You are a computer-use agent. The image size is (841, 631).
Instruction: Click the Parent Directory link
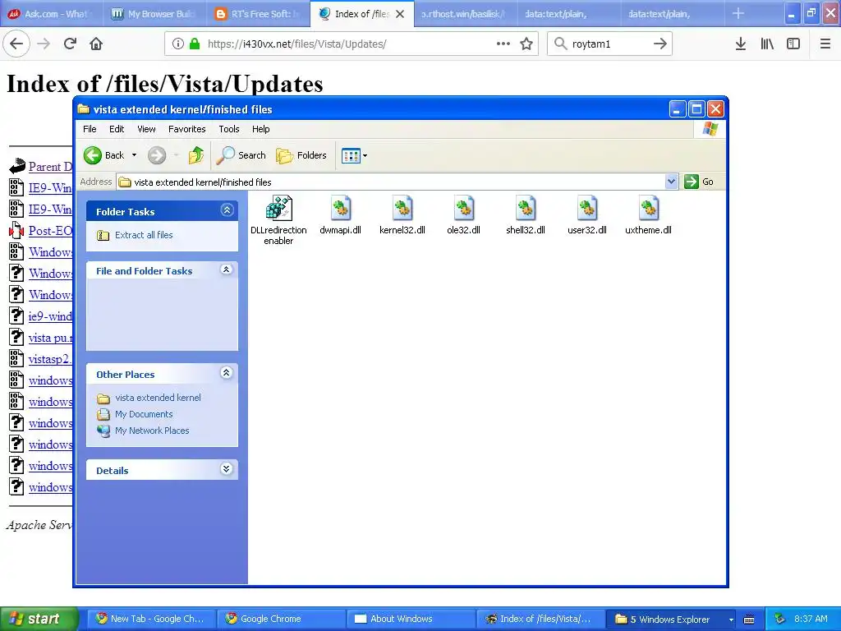[x=50, y=166]
